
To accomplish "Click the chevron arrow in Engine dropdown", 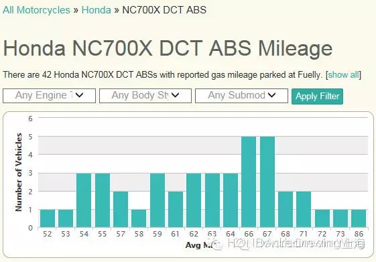I will [x=79, y=95].
